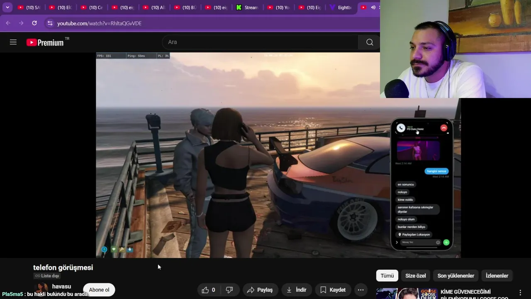531x299 pixels.
Task: Download the video via İndir
Action: point(296,290)
